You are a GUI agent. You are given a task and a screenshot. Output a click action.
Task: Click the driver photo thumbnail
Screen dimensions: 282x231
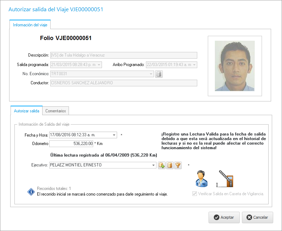(235, 66)
